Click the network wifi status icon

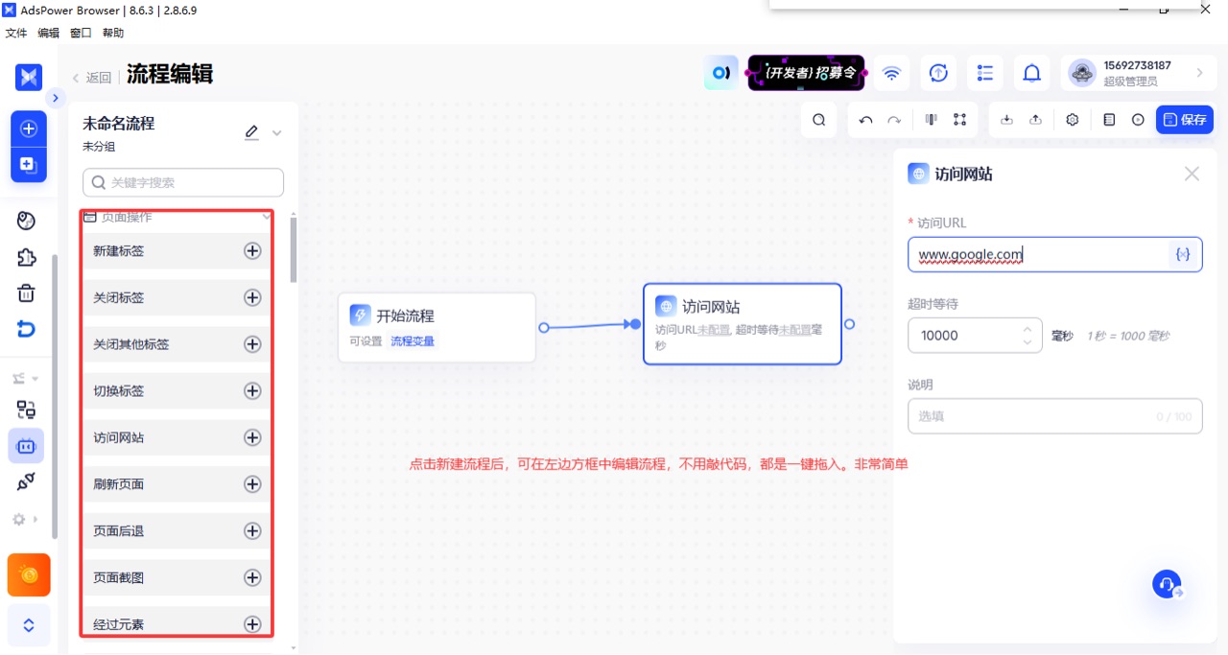click(892, 73)
